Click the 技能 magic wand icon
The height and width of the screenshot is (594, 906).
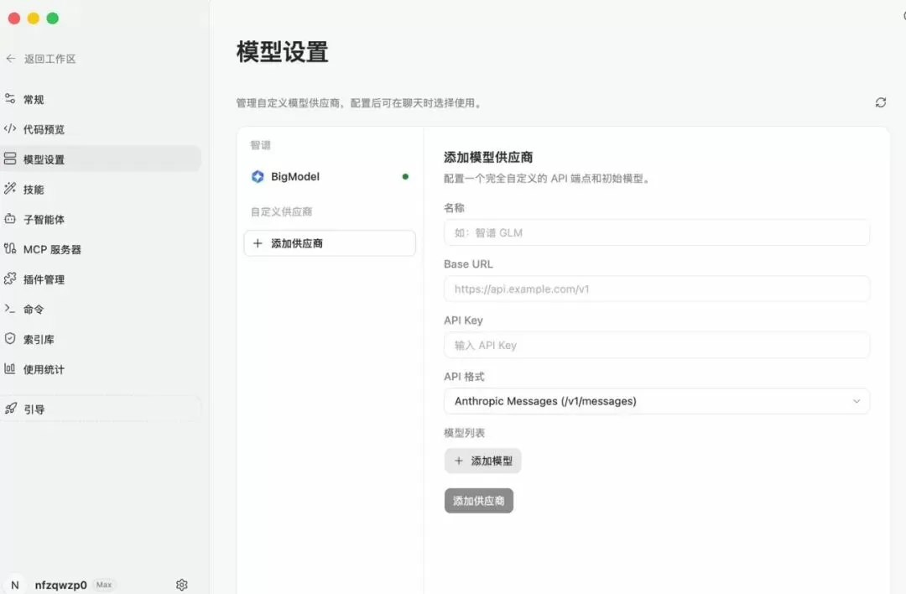coord(10,189)
